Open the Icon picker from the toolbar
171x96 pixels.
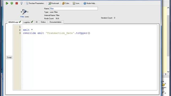tap(77, 3)
